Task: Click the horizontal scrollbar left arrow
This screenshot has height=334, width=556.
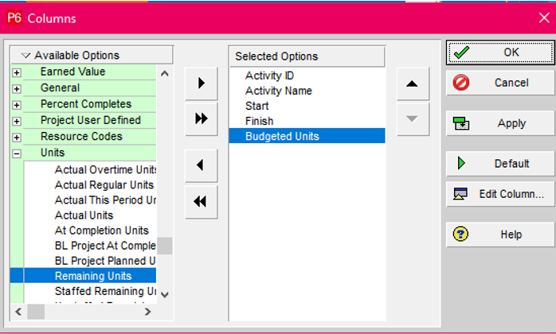Action: click(x=18, y=312)
